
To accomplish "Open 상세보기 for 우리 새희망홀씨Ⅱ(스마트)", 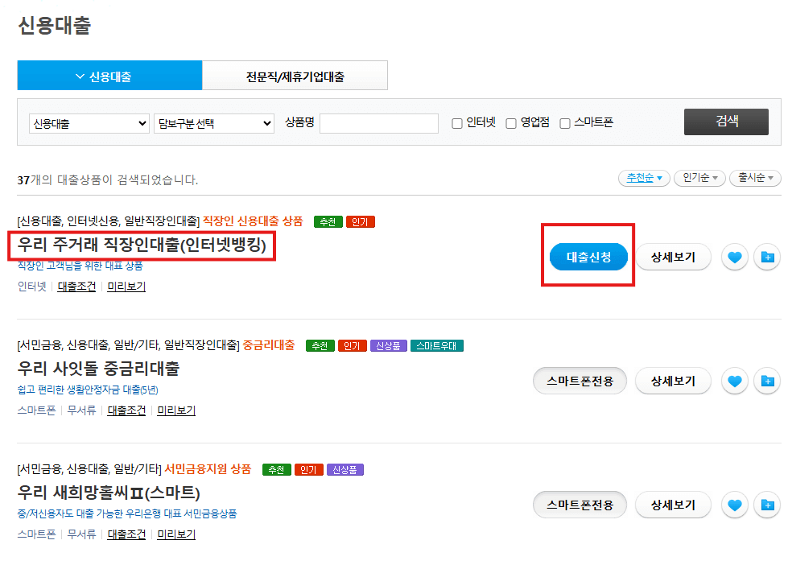I will [x=674, y=505].
